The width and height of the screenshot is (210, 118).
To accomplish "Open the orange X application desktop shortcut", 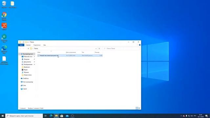I will click(x=4, y=26).
